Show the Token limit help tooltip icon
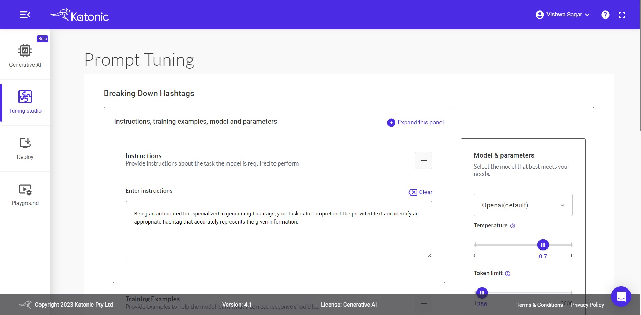This screenshot has height=315, width=641. (x=508, y=273)
